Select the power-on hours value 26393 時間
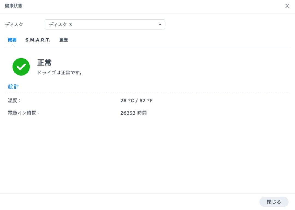 point(134,113)
